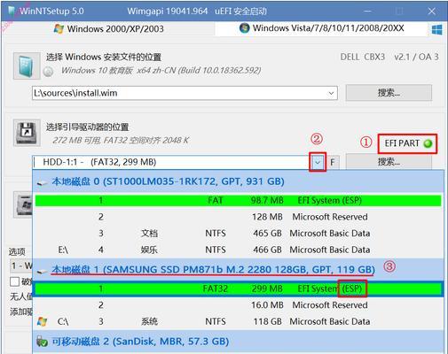Screen dimensions: 448x354
Task: Select disk 0 FAT 98.7 MB ESP partition
Action: coord(238,201)
